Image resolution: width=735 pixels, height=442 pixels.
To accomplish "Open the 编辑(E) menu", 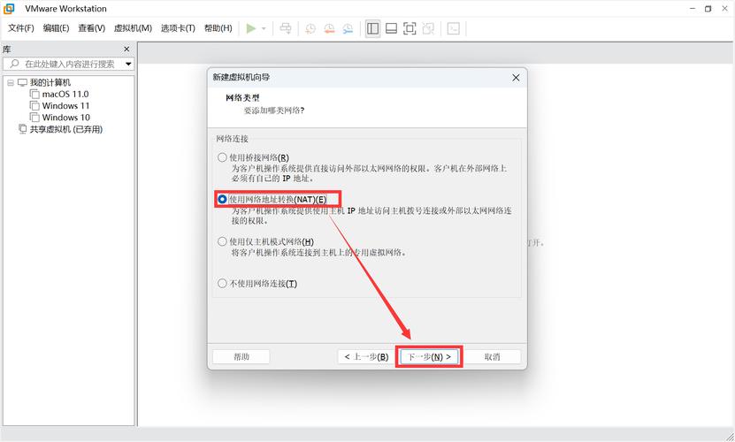I will [57, 28].
